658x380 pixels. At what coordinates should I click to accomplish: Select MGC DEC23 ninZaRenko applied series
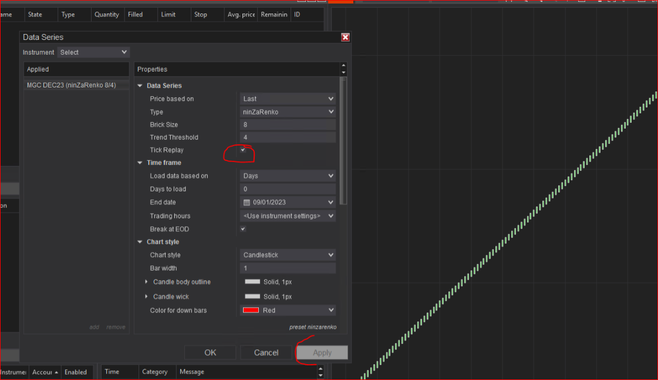pyautogui.click(x=76, y=85)
